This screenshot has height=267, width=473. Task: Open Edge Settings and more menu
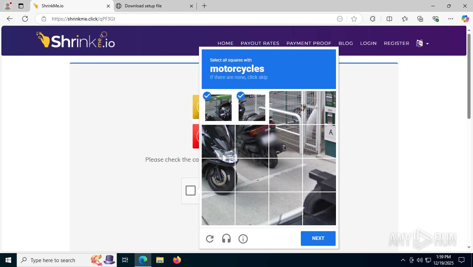[451, 19]
